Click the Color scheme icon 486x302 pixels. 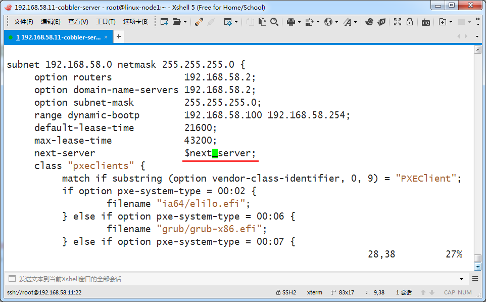[309, 22]
